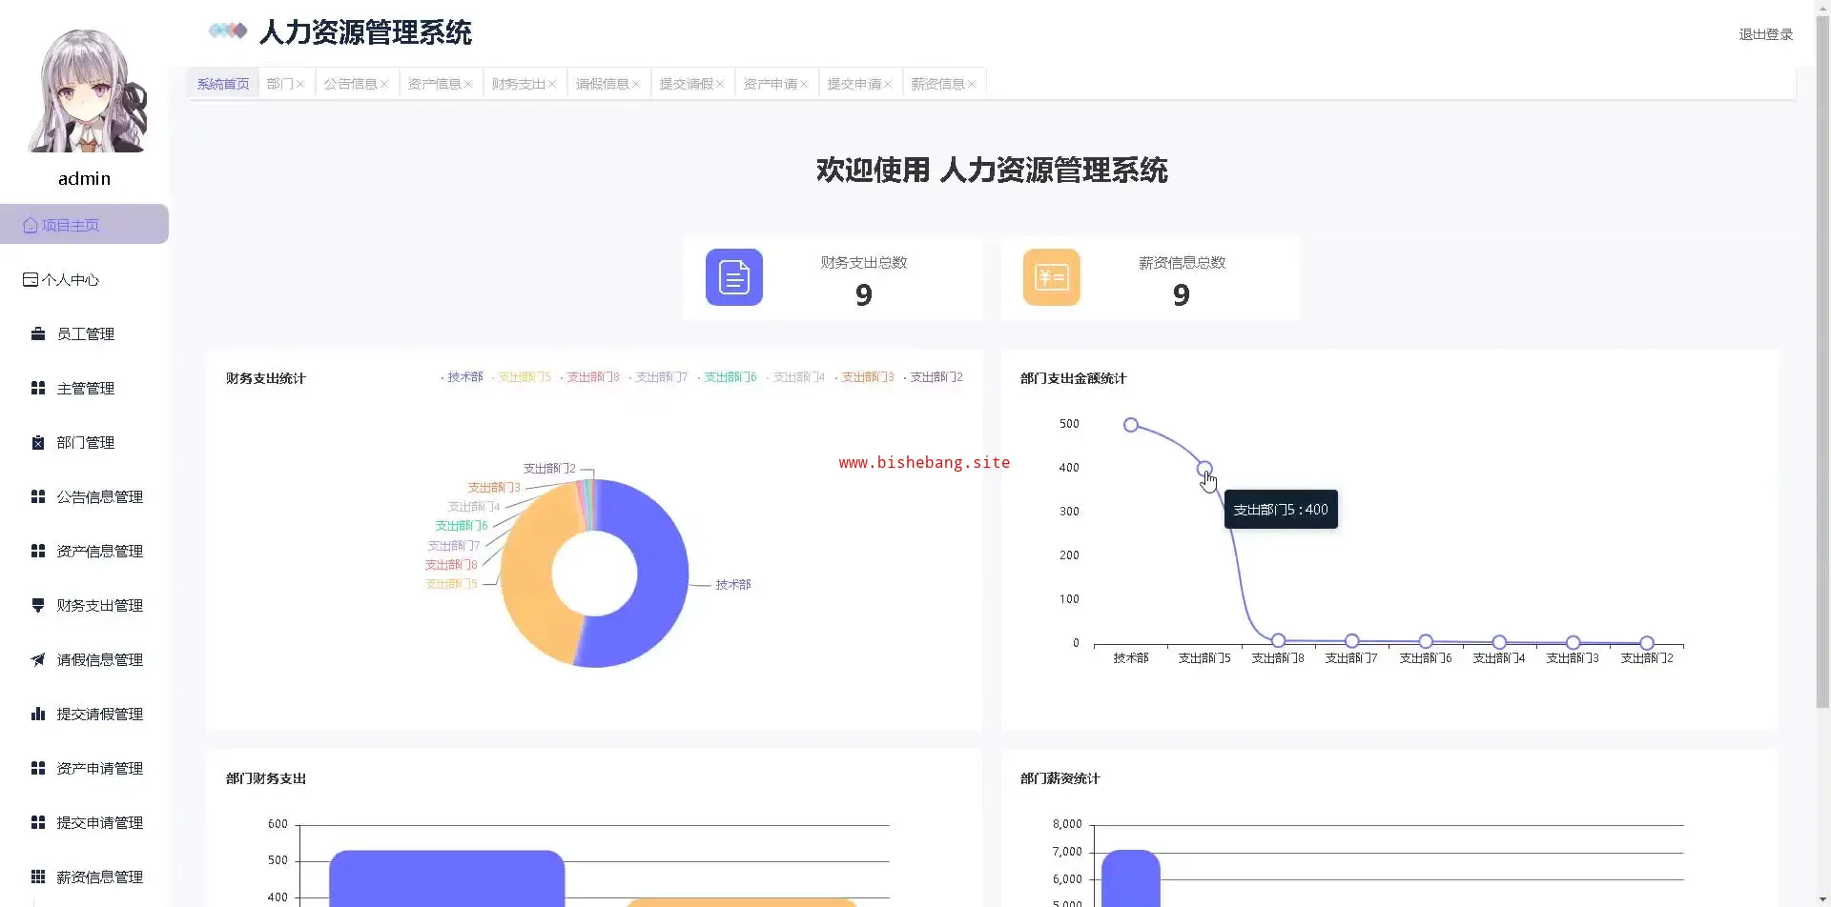Click the grid icon for 资产申请管理
Image resolution: width=1831 pixels, height=907 pixels.
tap(38, 769)
